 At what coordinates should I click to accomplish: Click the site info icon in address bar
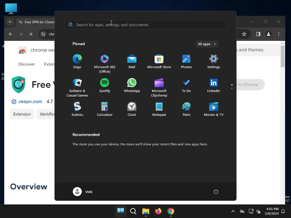tap(43, 34)
